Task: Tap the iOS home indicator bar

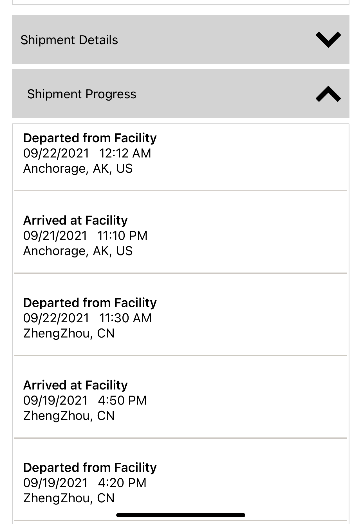Action: pyautogui.click(x=181, y=515)
